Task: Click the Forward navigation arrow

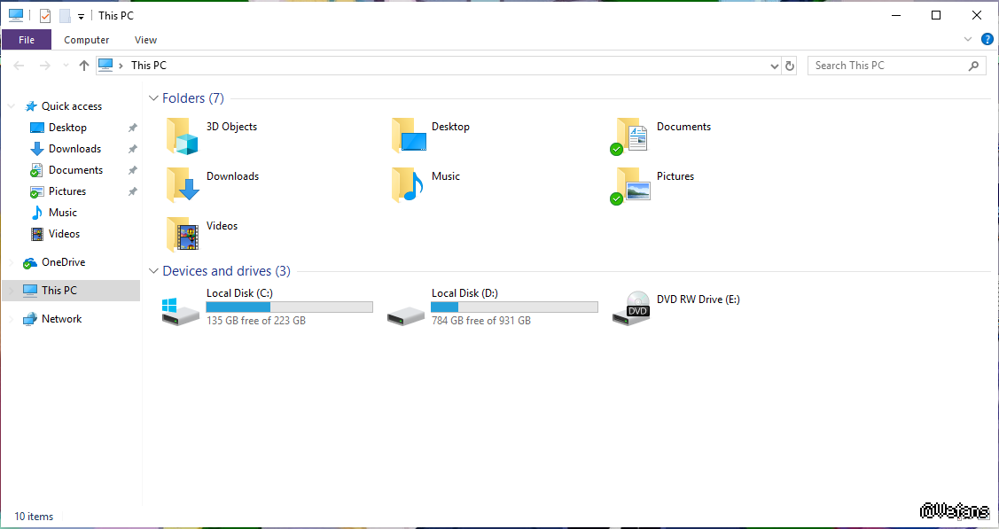Action: click(44, 66)
